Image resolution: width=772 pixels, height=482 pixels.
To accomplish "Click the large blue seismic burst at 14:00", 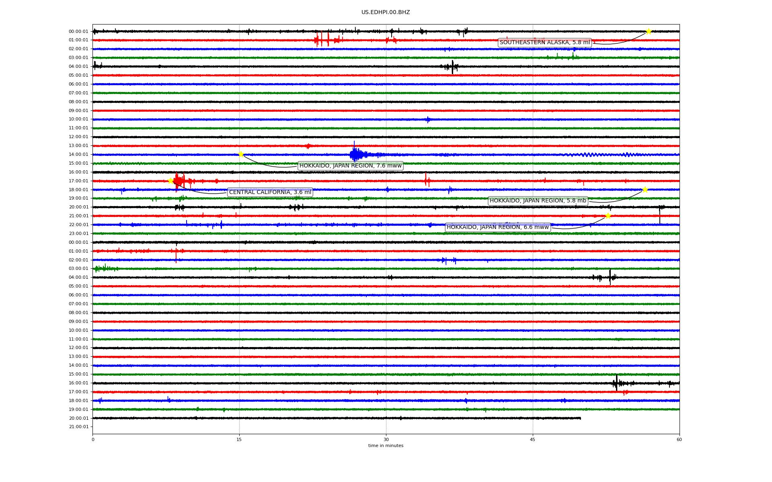I will pos(355,154).
